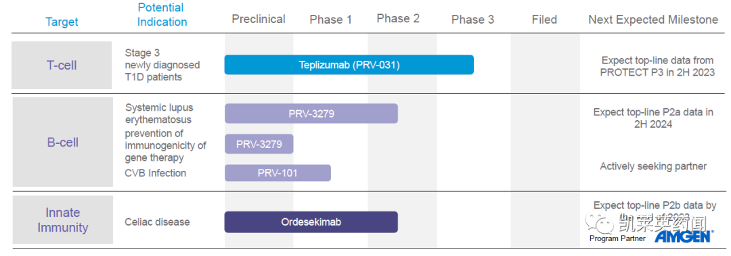Image resolution: width=731 pixels, height=256 pixels.
Task: Click the Target column header
Action: click(x=62, y=22)
